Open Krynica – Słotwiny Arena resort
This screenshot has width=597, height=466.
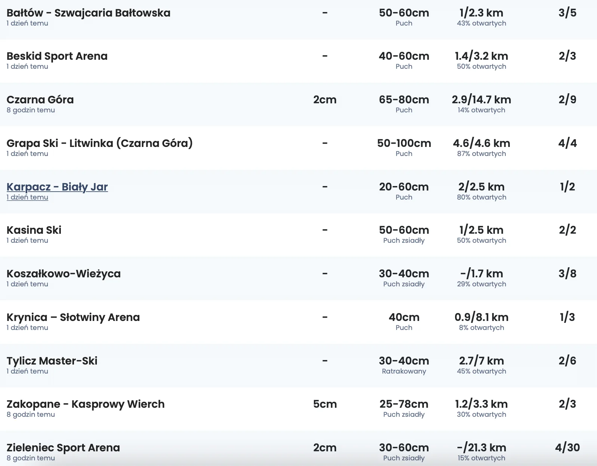click(x=73, y=317)
